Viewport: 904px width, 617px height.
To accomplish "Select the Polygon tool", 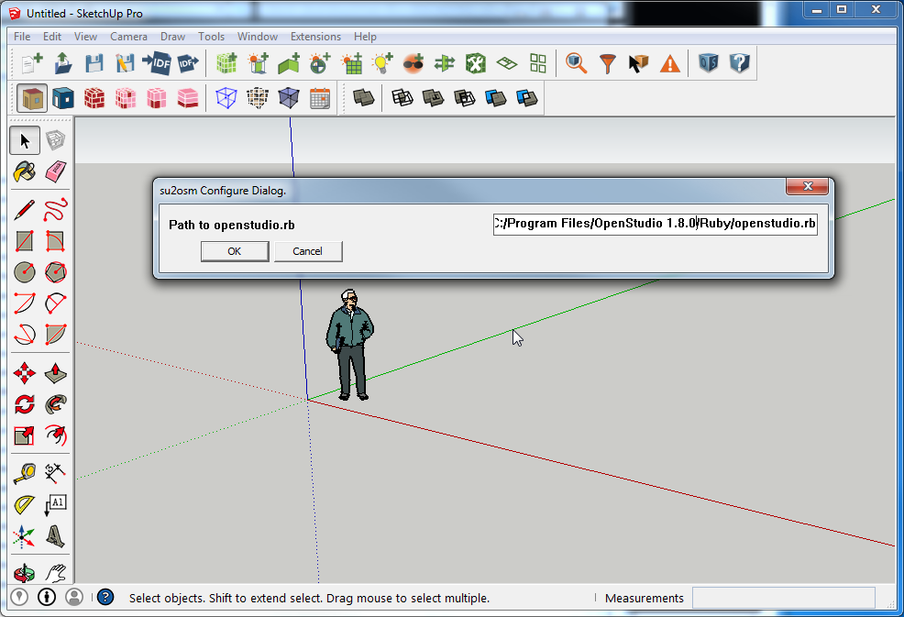I will click(55, 272).
